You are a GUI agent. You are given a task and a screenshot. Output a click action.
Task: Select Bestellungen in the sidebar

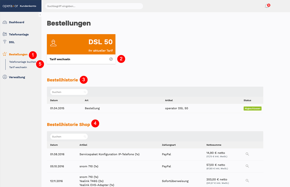(x=18, y=54)
